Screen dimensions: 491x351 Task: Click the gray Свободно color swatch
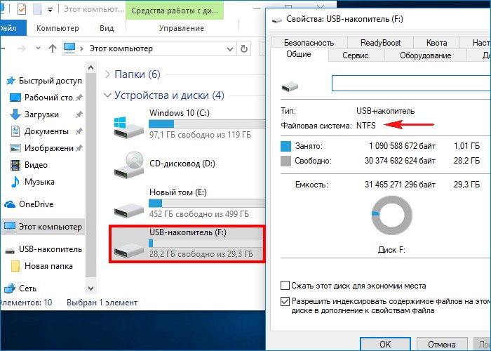click(x=285, y=161)
